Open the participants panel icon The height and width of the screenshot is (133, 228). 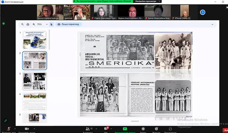tap(87, 129)
